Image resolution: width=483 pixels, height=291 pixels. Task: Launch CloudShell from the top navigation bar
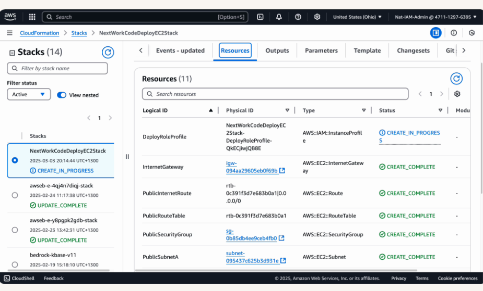tap(260, 17)
